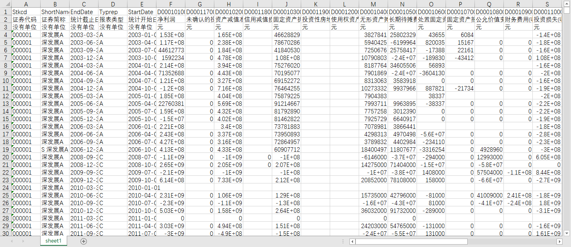Click cell containing 22760381
The height and width of the screenshot is (247, 571).
tap(170, 103)
